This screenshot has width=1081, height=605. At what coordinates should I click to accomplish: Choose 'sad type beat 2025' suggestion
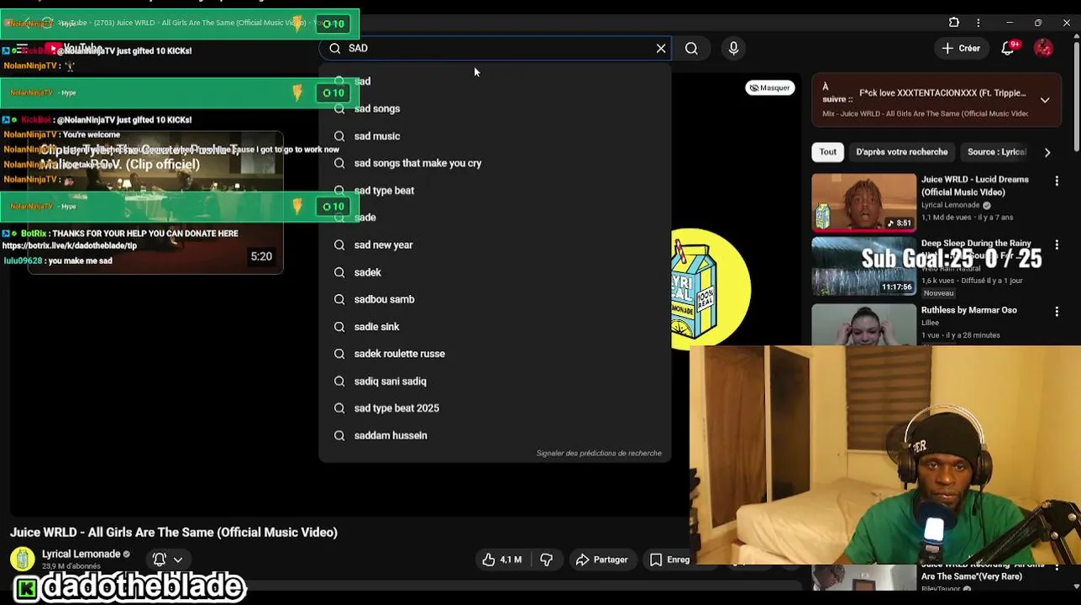(495, 408)
